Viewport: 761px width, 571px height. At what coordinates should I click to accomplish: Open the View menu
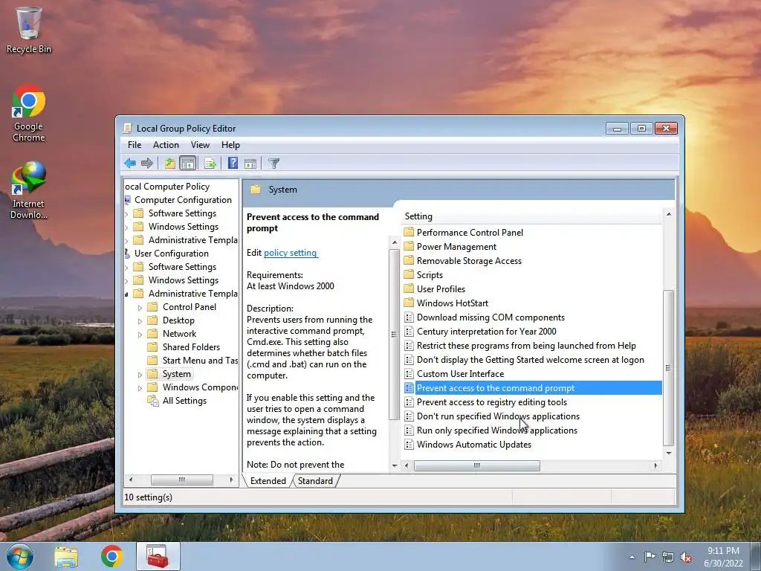(200, 145)
